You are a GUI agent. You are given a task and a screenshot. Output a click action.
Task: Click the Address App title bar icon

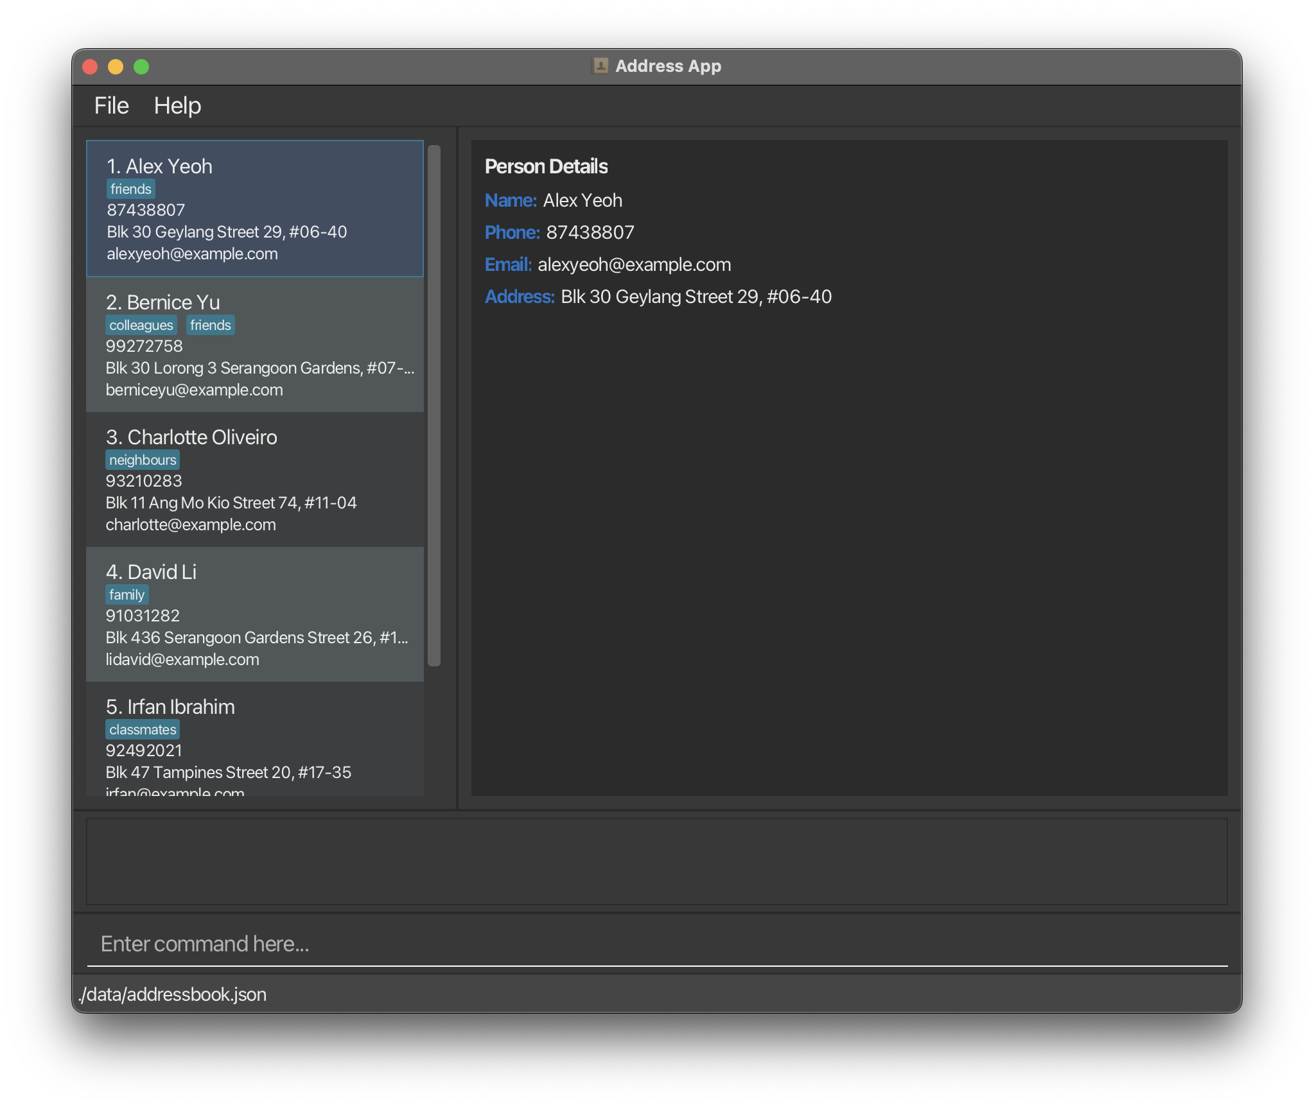click(x=600, y=66)
